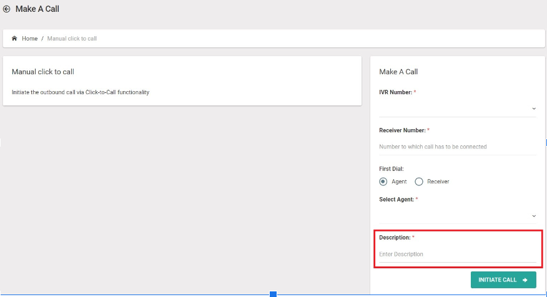The image size is (547, 297).
Task: Choose the Receiver label under First Dial
Action: tap(438, 182)
